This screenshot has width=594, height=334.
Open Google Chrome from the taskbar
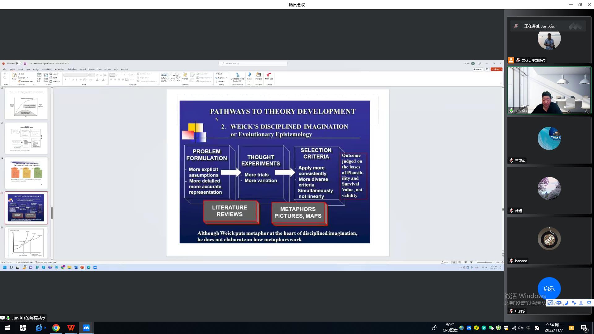[56, 328]
